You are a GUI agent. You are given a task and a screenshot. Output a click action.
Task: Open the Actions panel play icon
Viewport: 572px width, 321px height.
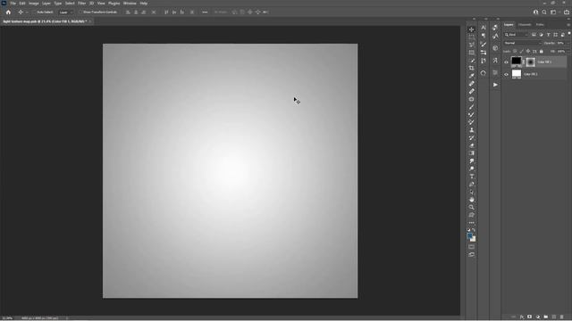(495, 85)
